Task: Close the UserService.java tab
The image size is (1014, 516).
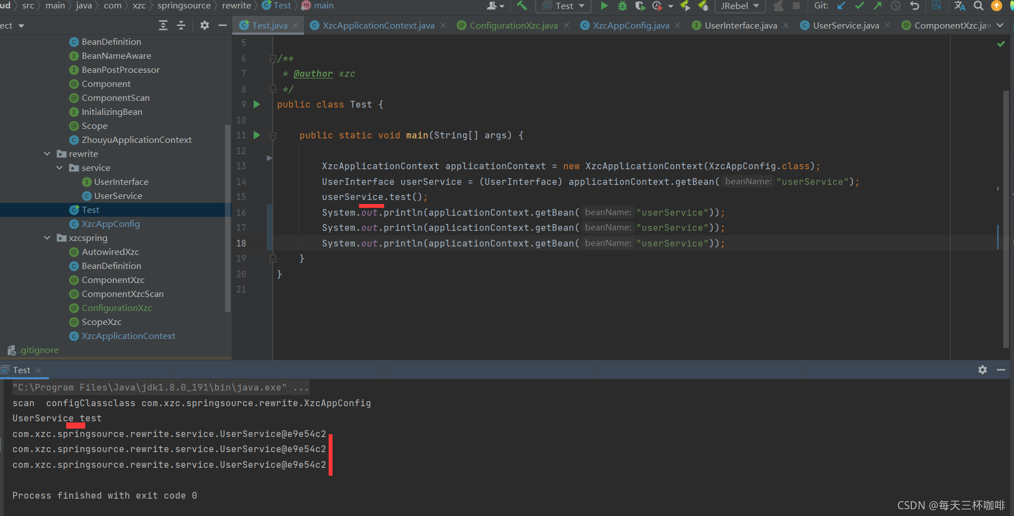Action: 887,25
